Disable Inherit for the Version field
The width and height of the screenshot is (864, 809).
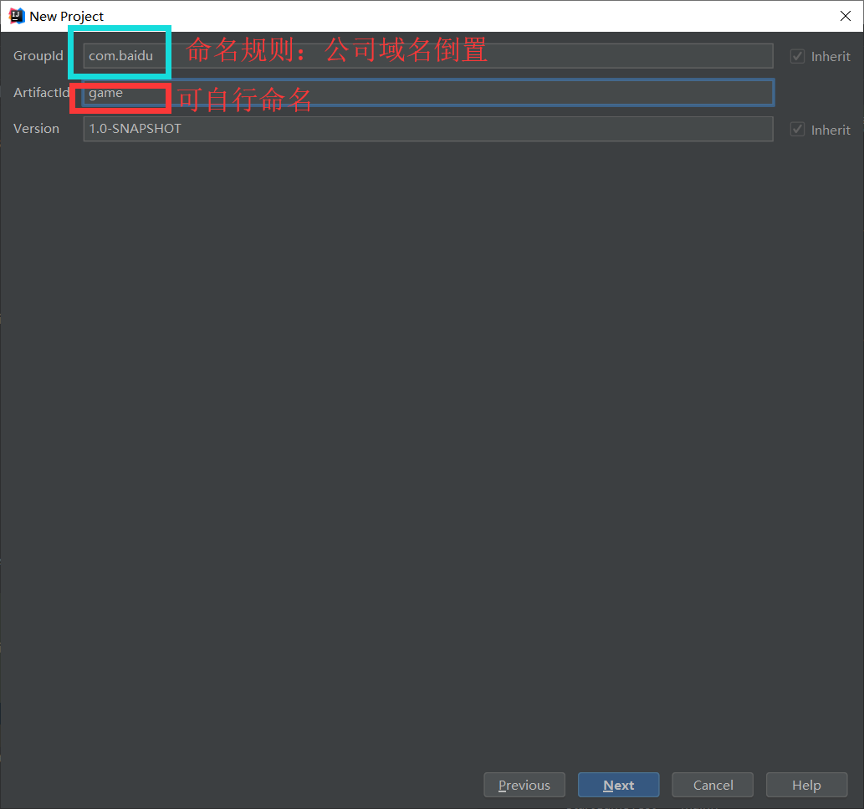coord(797,129)
